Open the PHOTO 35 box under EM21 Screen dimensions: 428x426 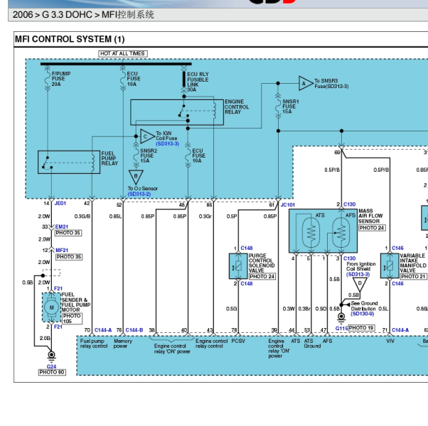68,233
